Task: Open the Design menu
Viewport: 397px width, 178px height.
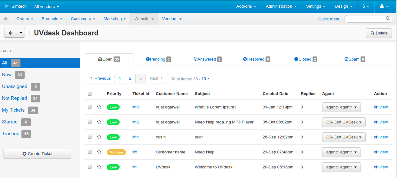Action: click(x=344, y=6)
